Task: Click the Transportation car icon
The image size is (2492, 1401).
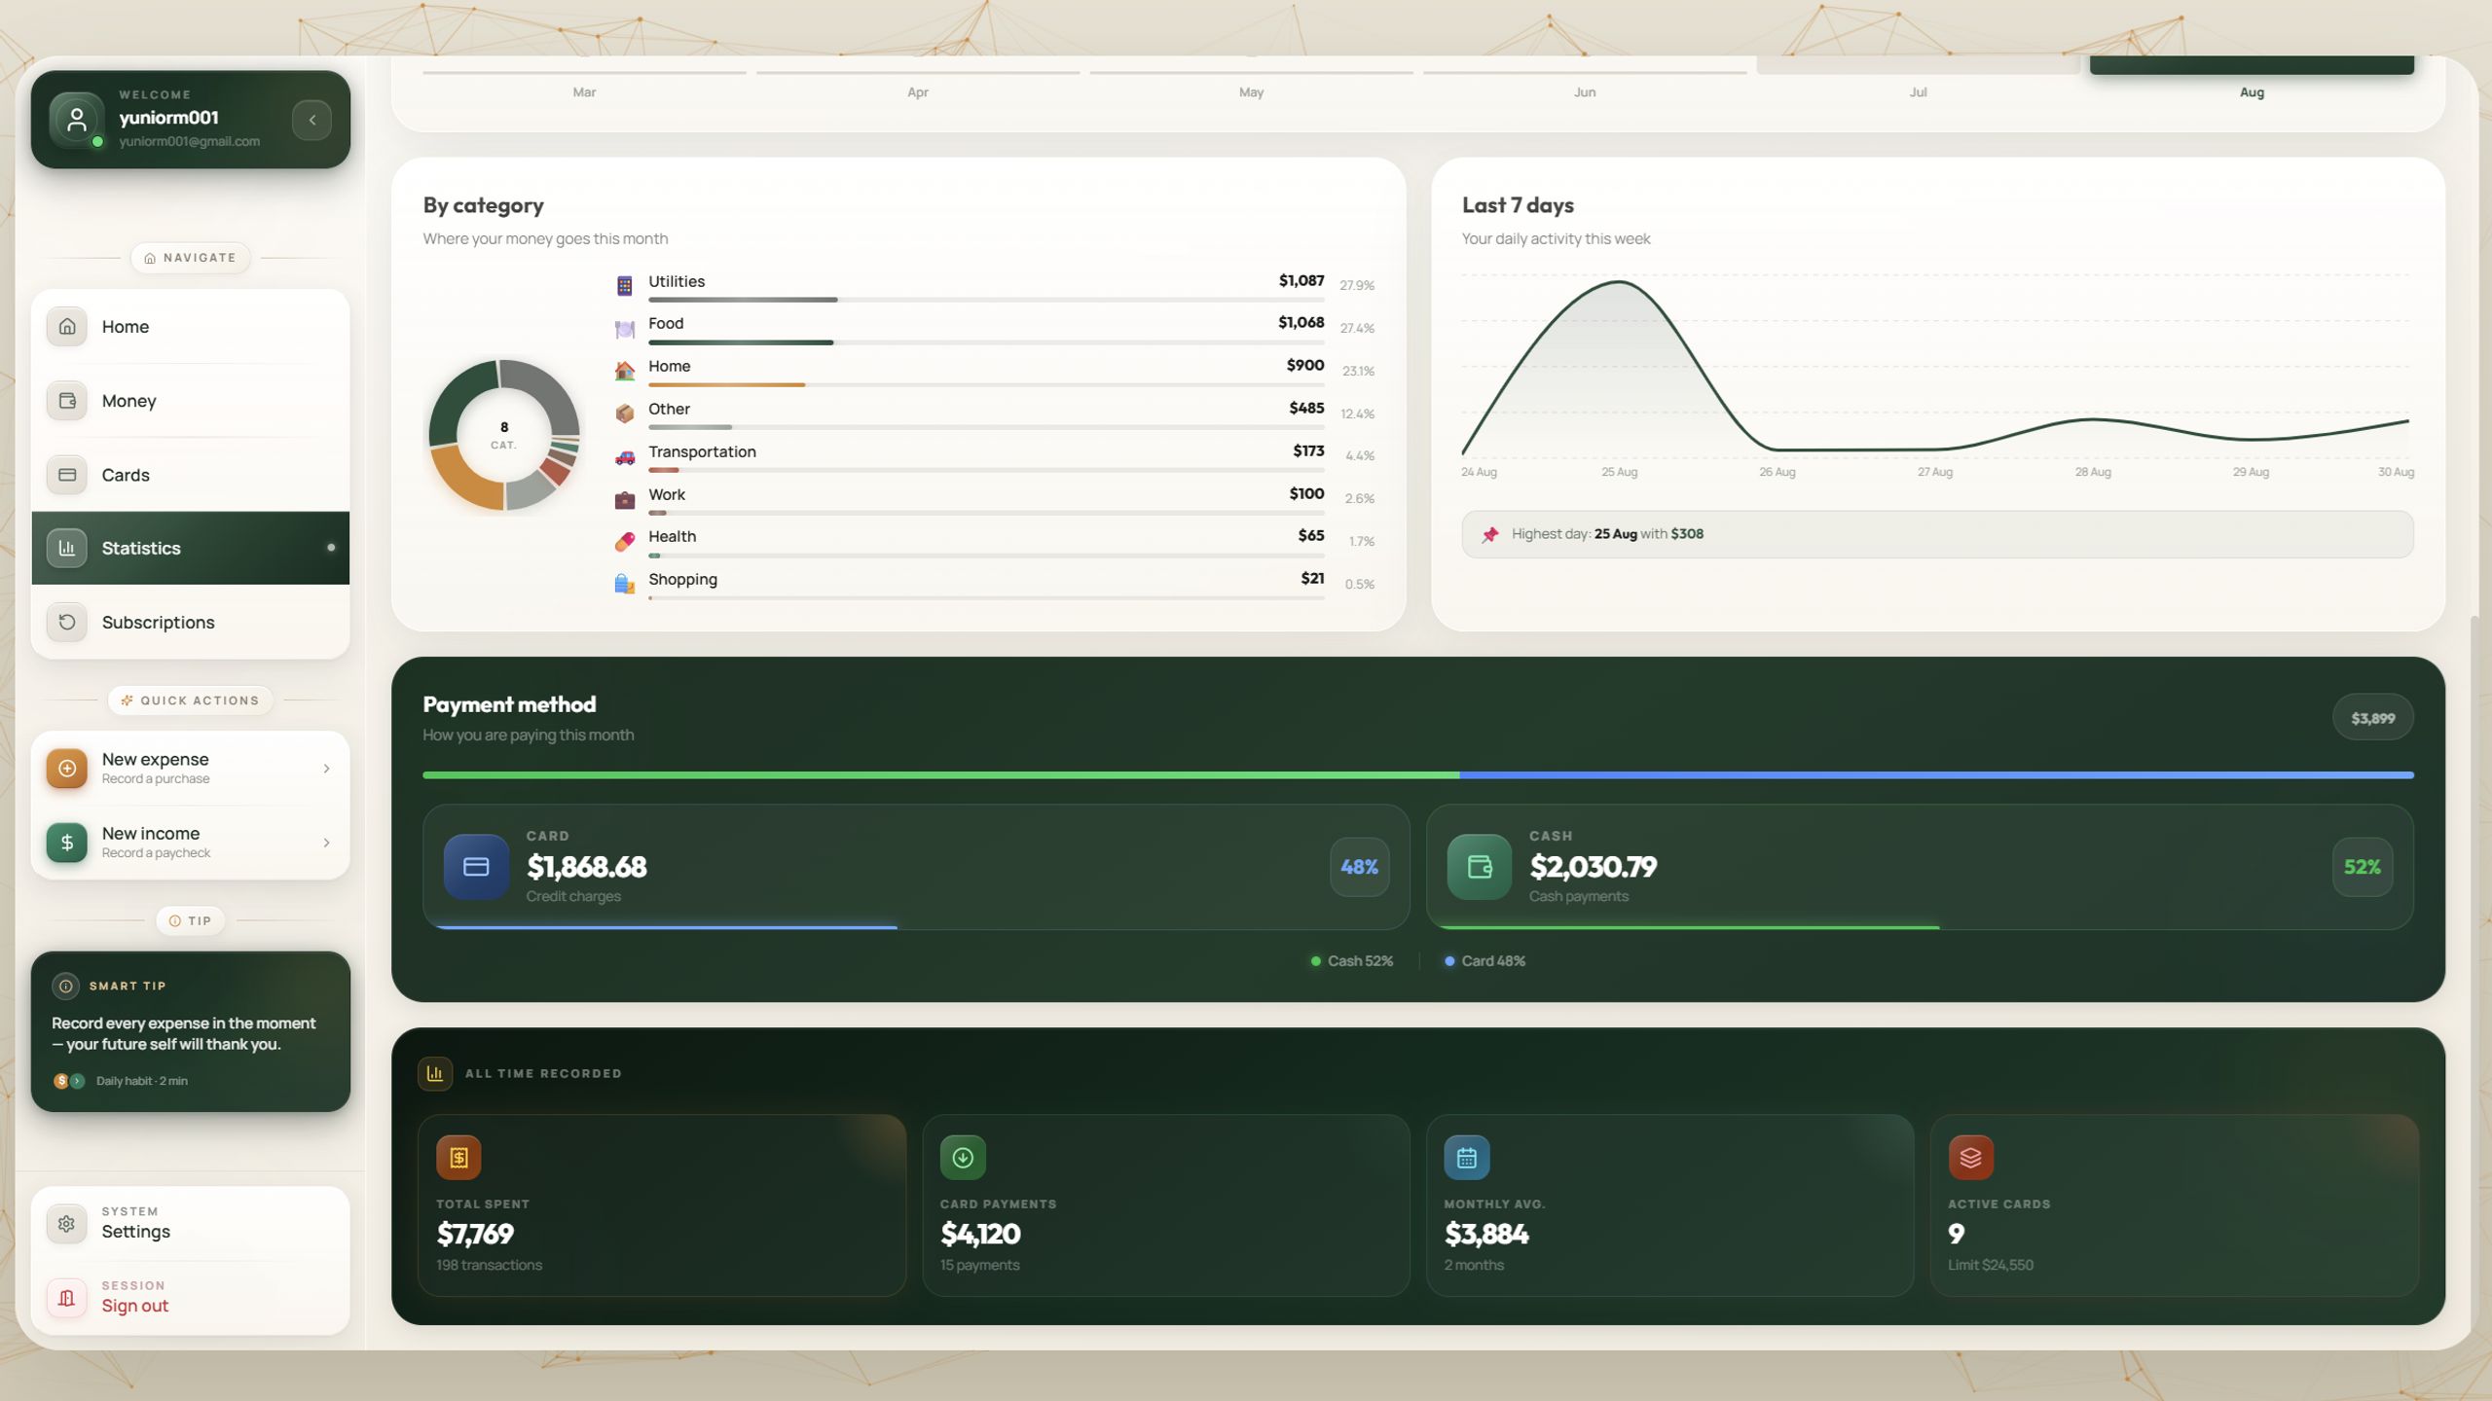Action: 625,456
